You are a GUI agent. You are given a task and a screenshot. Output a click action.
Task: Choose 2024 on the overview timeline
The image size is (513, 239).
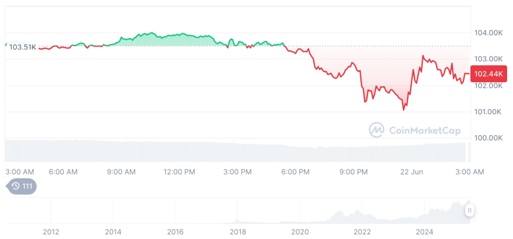tap(424, 231)
